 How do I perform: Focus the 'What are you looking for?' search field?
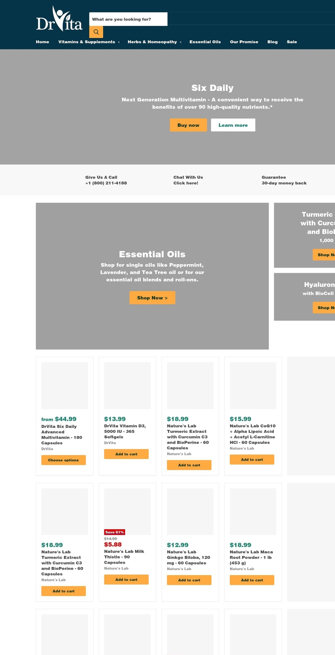coord(128,19)
